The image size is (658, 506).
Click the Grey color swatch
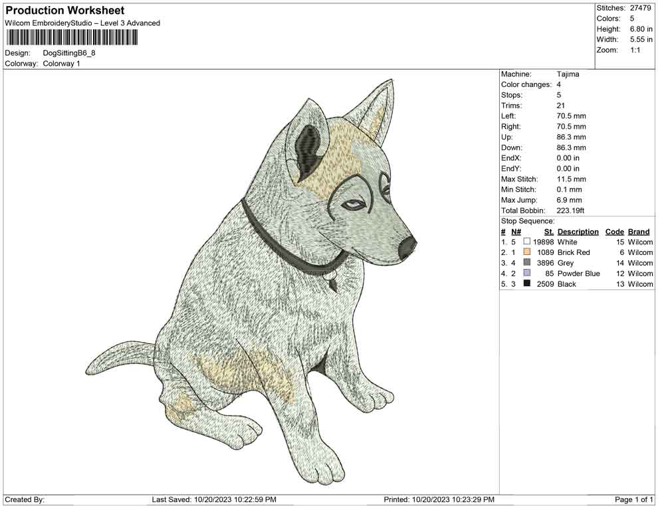[526, 262]
